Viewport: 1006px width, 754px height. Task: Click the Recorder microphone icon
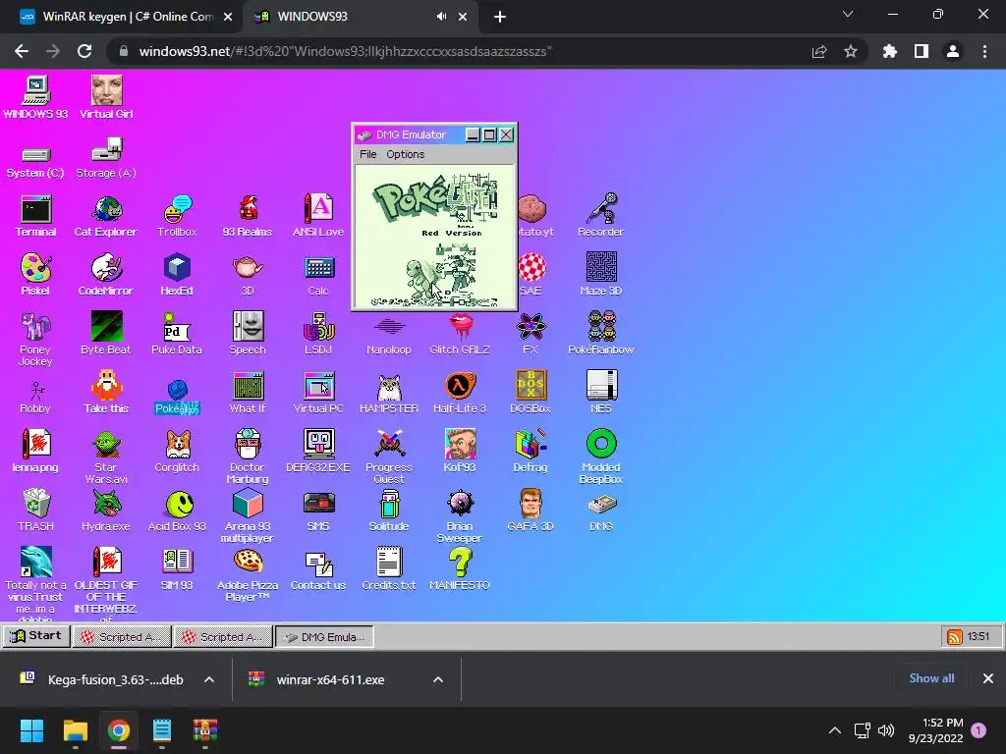(x=600, y=216)
